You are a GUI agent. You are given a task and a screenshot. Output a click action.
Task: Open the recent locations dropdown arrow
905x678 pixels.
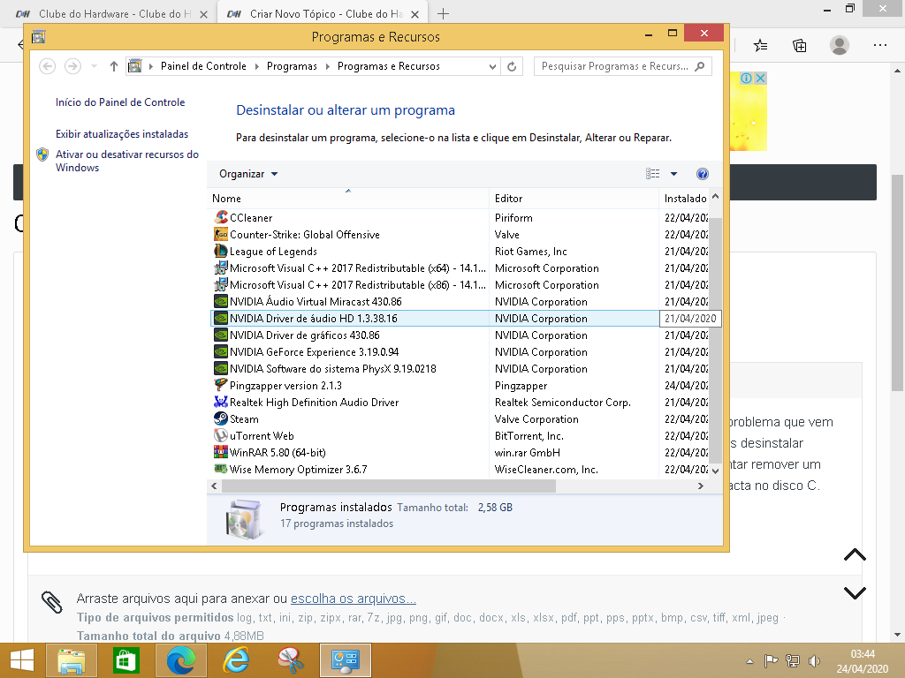(94, 66)
